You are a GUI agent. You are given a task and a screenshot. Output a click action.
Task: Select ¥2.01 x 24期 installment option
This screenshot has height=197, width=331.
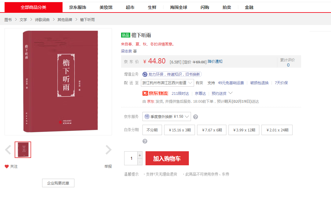pos(277,130)
